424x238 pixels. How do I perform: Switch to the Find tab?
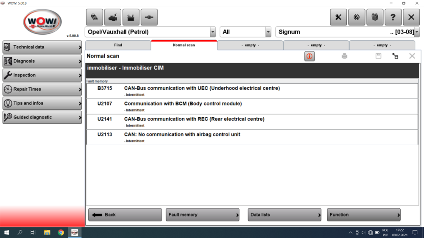pyautogui.click(x=118, y=45)
